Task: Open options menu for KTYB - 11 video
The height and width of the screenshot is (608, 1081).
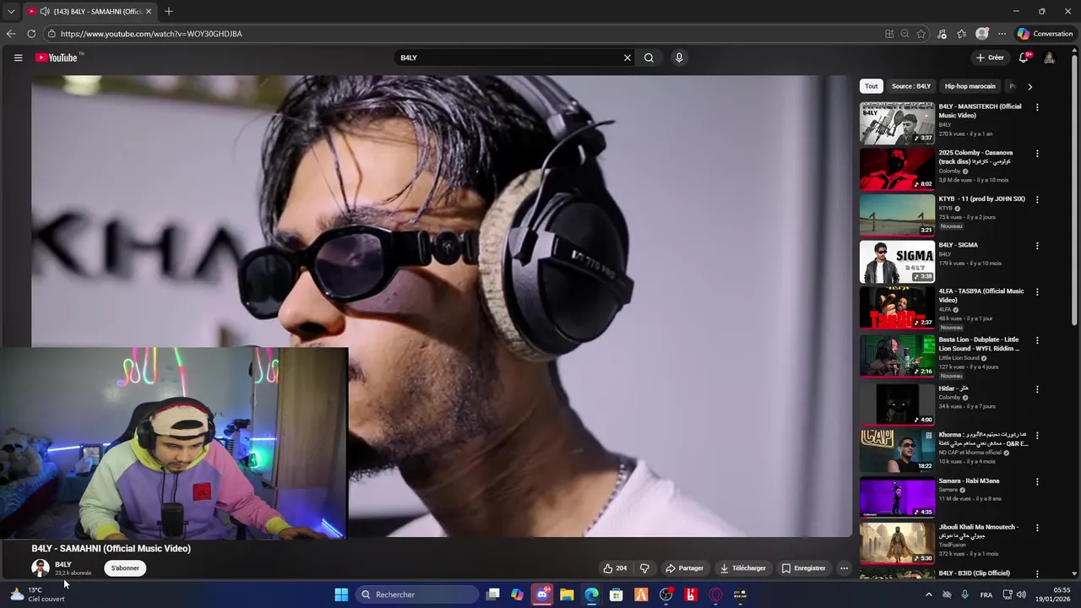Action: 1037,199
